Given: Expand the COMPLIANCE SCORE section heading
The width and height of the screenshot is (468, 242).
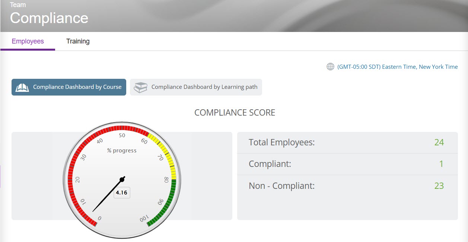Looking at the screenshot, I should click(234, 112).
